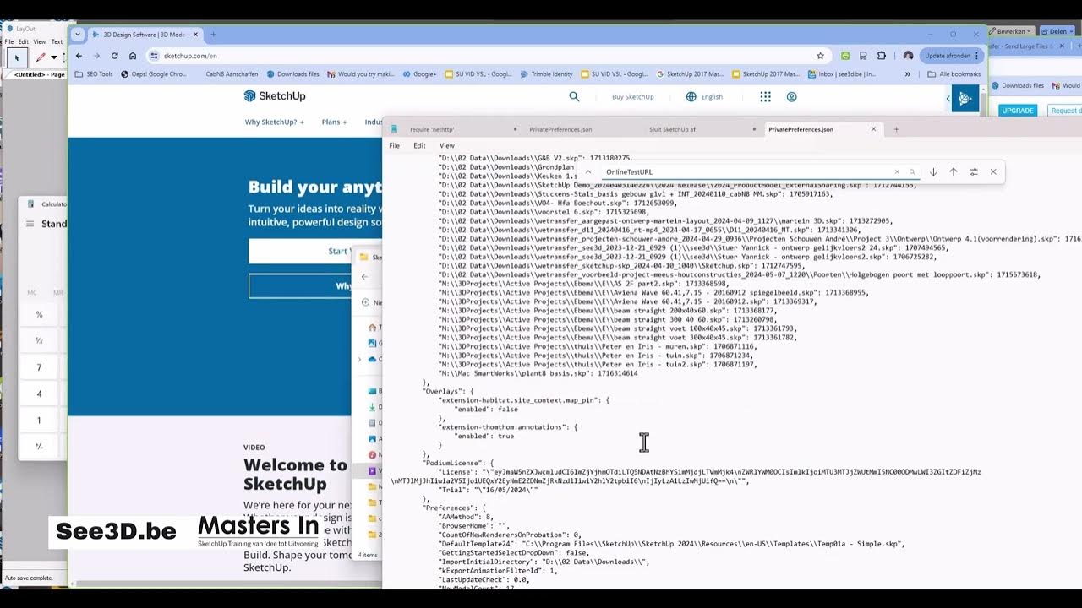
Task: Expand the Plans menu on SketchUp site
Action: click(x=334, y=122)
